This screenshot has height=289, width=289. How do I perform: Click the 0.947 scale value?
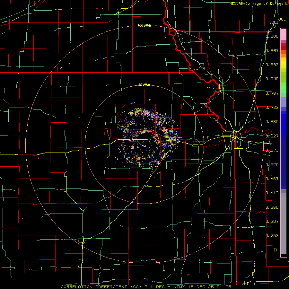point(272,50)
